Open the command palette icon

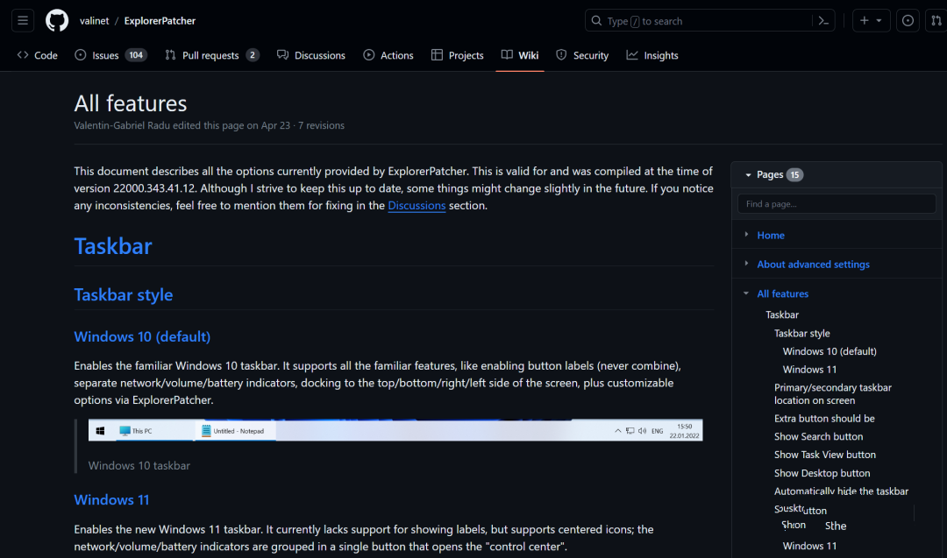pyautogui.click(x=823, y=20)
